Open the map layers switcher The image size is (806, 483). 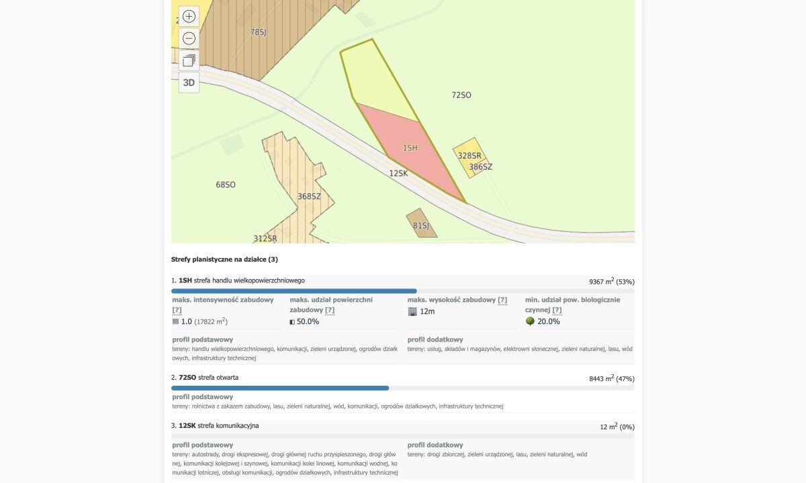coord(189,60)
